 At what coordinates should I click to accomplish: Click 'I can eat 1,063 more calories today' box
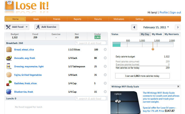tap(142, 76)
